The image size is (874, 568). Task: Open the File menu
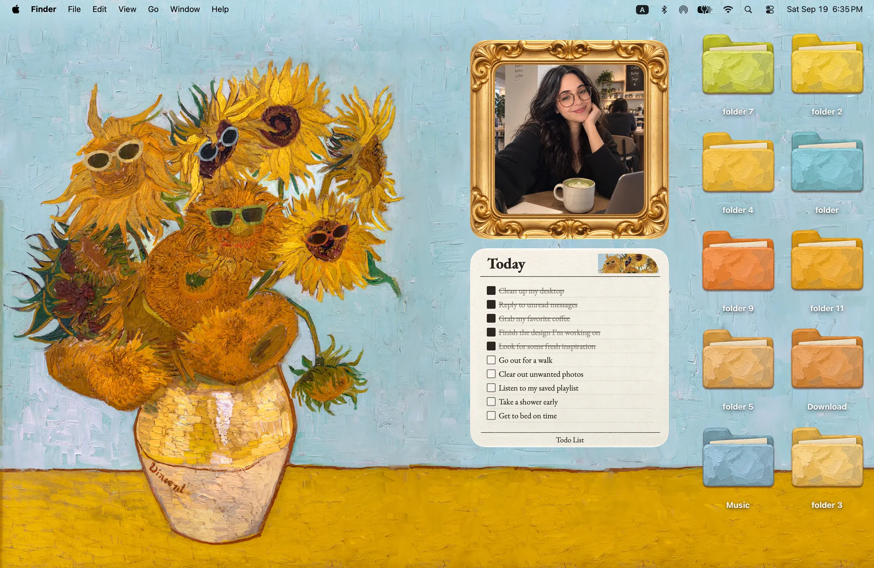click(x=74, y=9)
